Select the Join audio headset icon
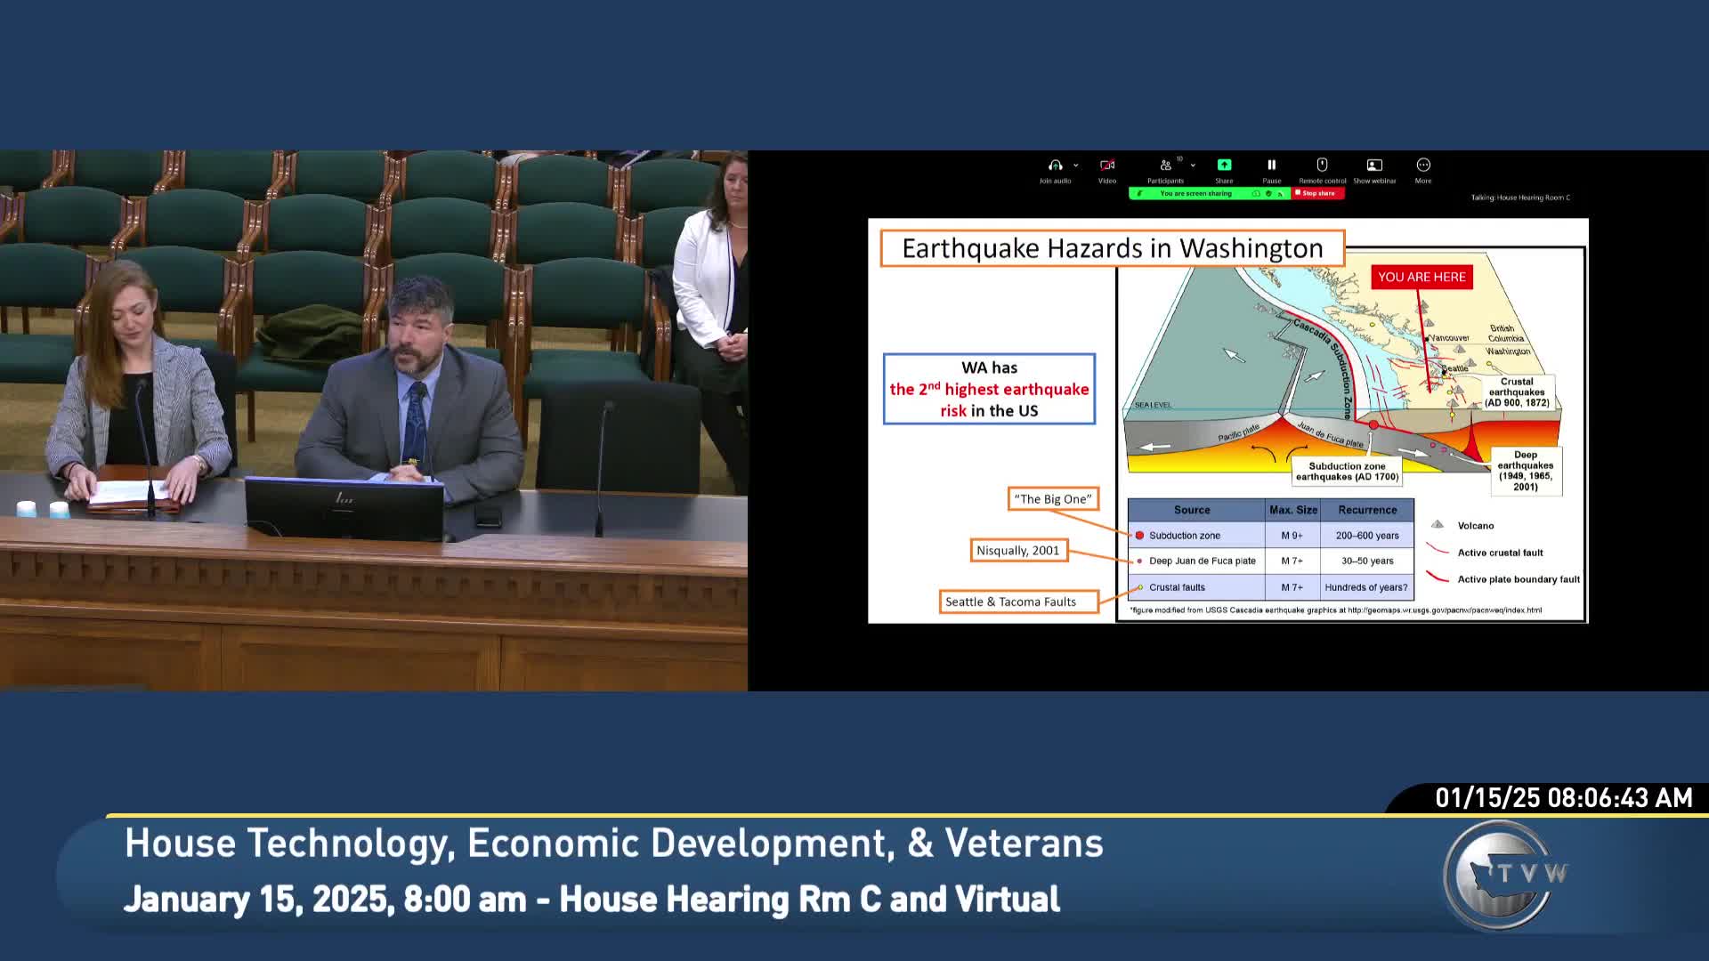The height and width of the screenshot is (961, 1709). [x=1055, y=164]
